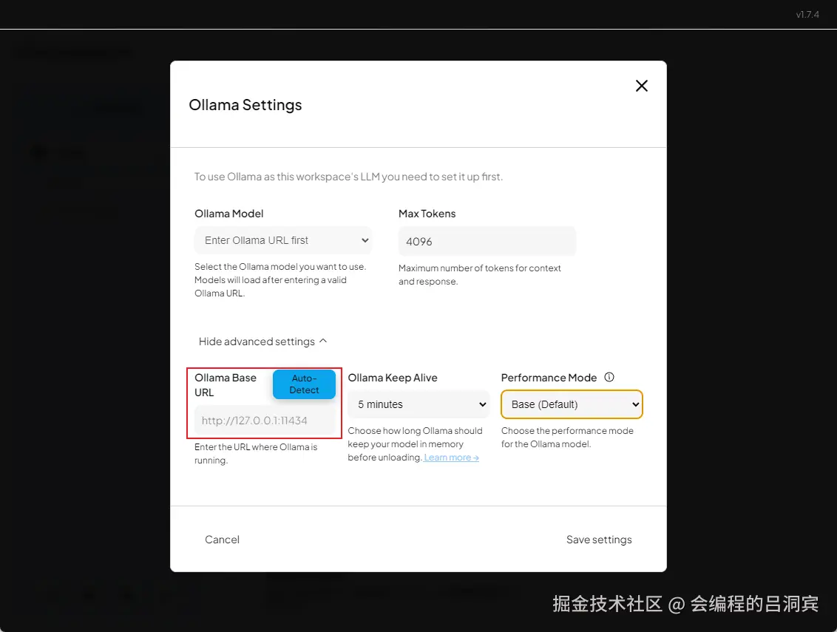Focus the Ollama Base URL field
Screen dimensions: 837x632
pos(265,420)
